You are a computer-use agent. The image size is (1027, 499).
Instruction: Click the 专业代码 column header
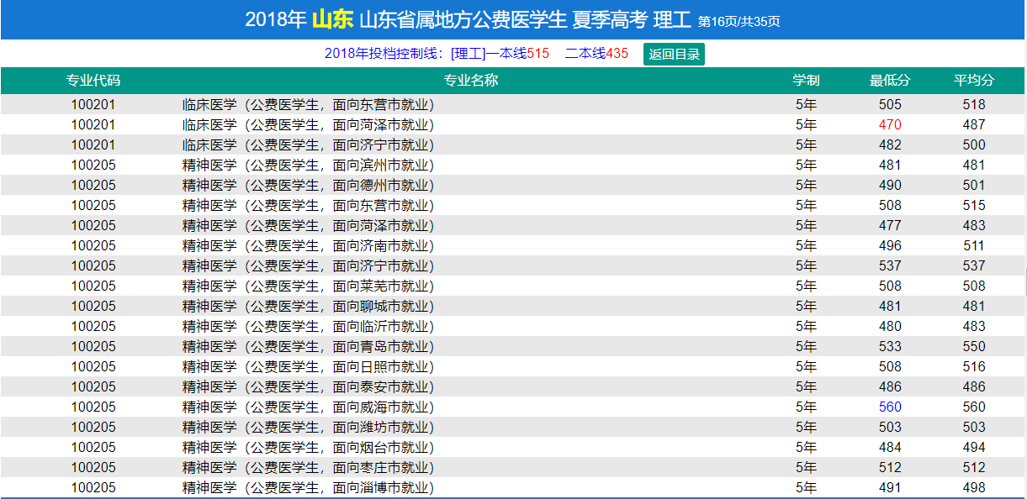(x=93, y=81)
